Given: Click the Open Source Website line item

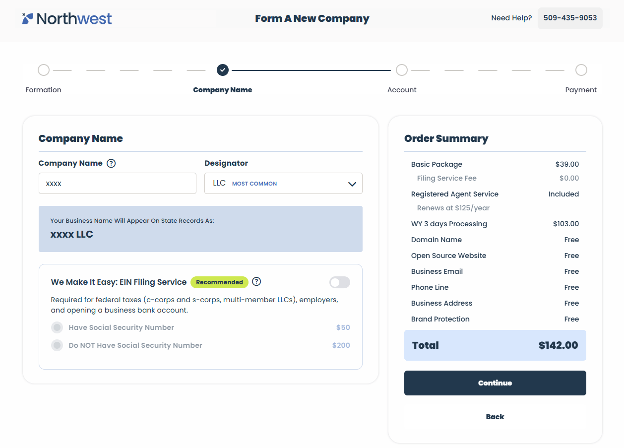Looking at the screenshot, I should (495, 256).
